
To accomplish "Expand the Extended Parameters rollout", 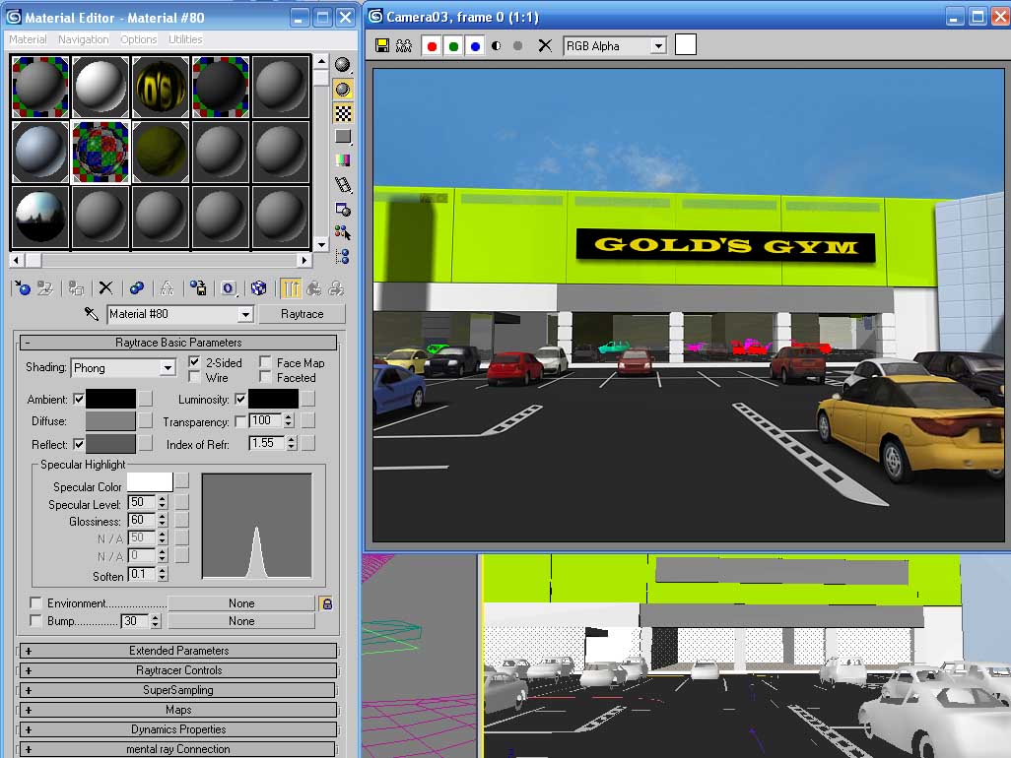I will coord(178,651).
